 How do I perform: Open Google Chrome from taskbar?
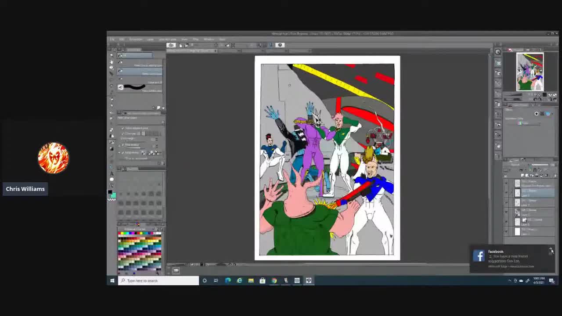point(274,280)
